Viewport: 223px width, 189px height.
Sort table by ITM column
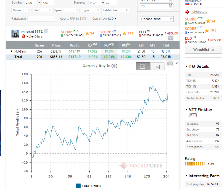point(166,45)
